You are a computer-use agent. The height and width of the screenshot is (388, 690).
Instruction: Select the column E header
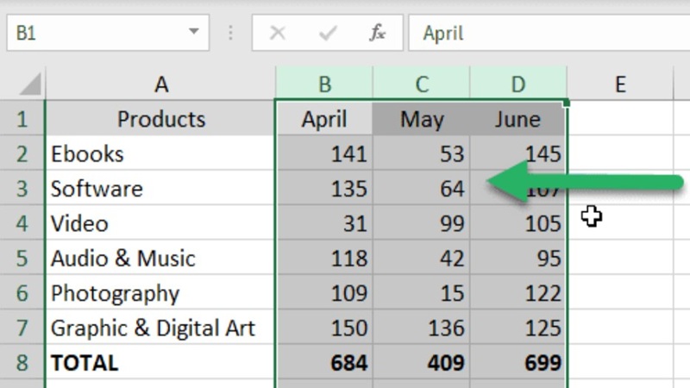click(x=620, y=84)
